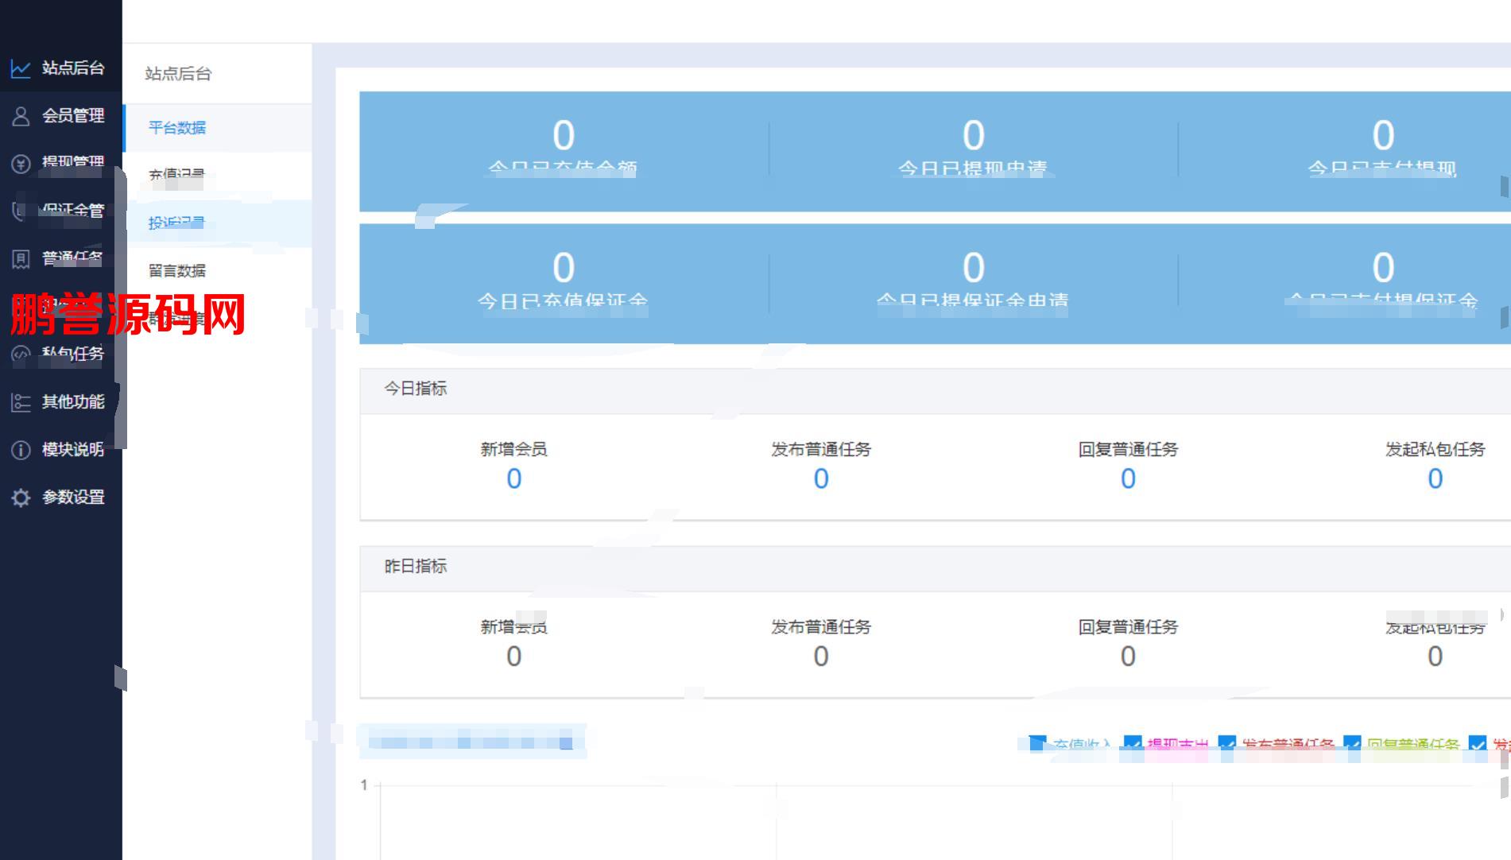
Task: Click 发布普通任务 value under 昨日指标
Action: (821, 657)
